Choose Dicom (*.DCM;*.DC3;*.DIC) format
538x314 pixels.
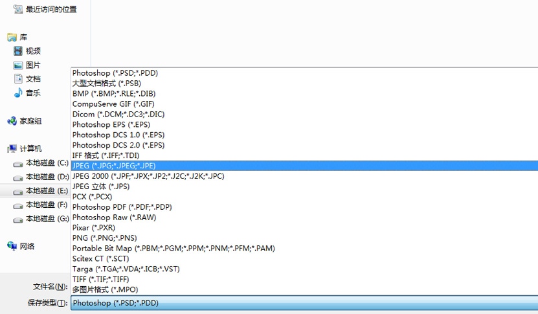click(x=305, y=115)
